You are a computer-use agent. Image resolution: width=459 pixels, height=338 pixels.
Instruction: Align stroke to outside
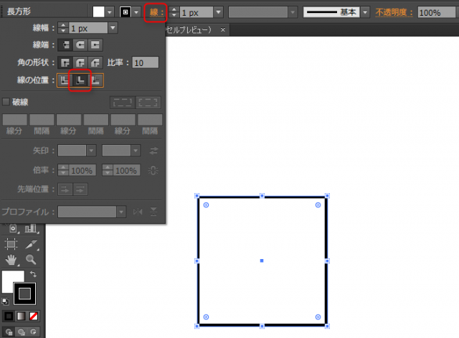coord(96,82)
